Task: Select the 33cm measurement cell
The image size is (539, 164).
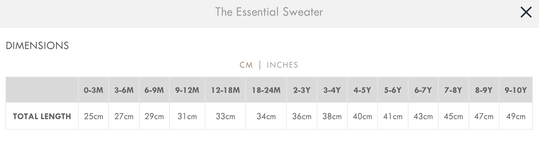Action: click(x=225, y=116)
